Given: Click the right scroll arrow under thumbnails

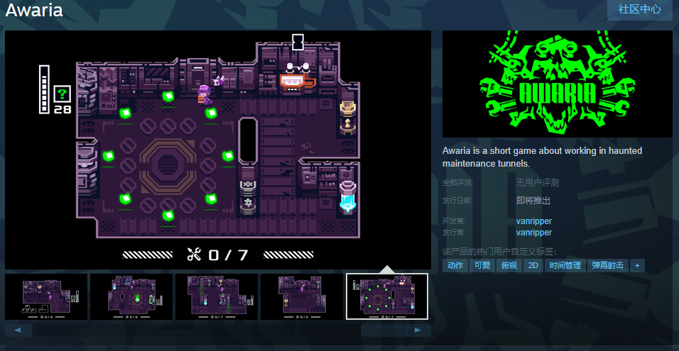Looking at the screenshot, I should coord(418,330).
